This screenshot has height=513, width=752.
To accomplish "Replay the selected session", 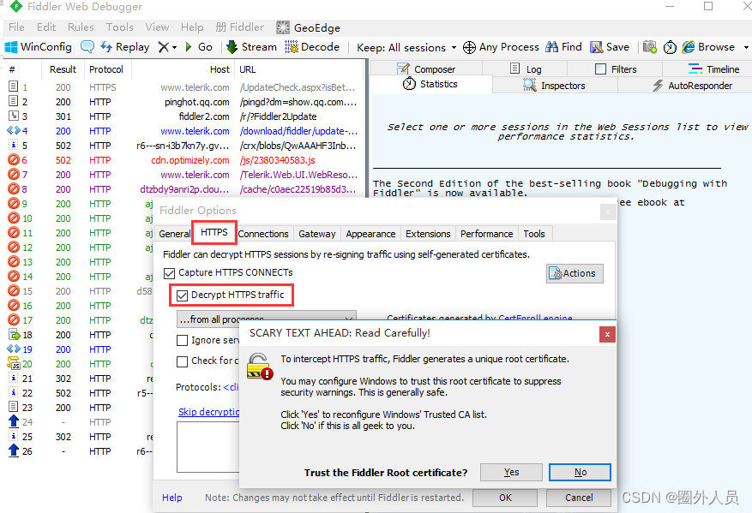I will (124, 47).
